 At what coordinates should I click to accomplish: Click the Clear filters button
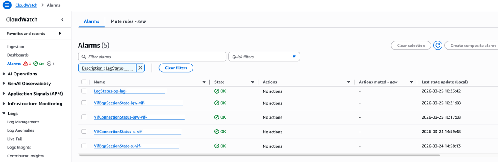(x=176, y=68)
